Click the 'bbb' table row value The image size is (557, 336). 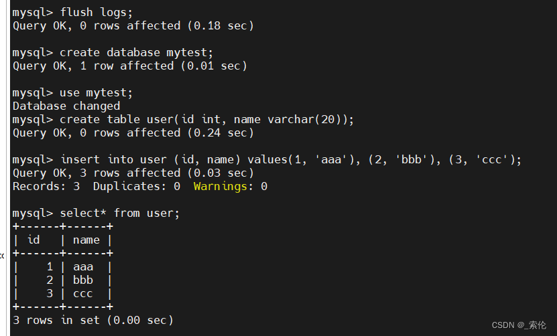(x=83, y=280)
